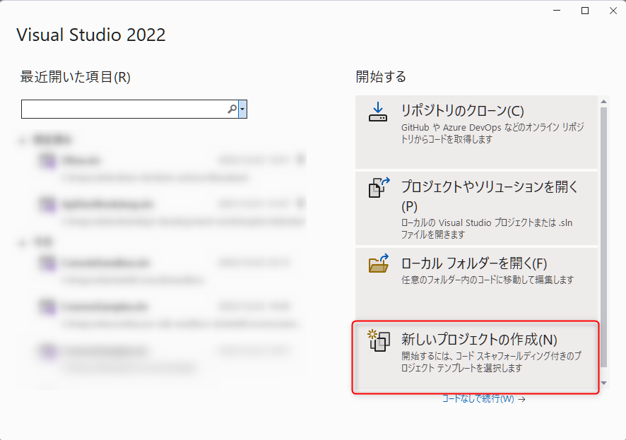
Task: Click the scrollbar up arrow in start list
Action: (x=603, y=102)
